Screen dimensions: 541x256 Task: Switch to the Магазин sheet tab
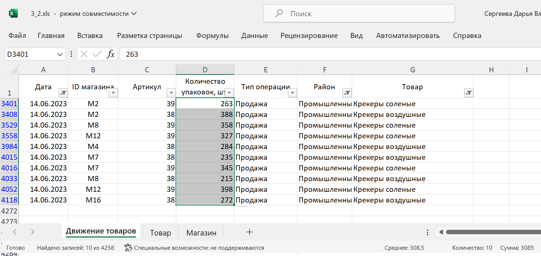point(201,232)
